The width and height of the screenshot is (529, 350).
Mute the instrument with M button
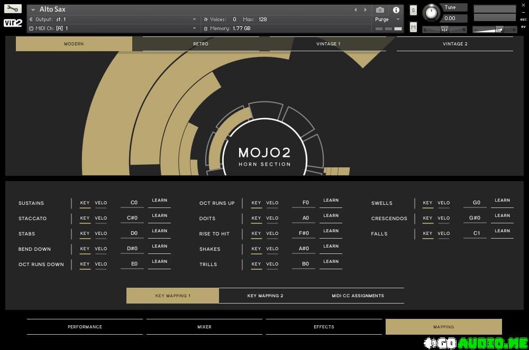[413, 27]
